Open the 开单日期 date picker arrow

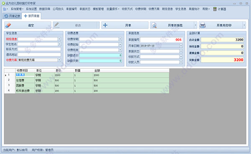pos(181,46)
